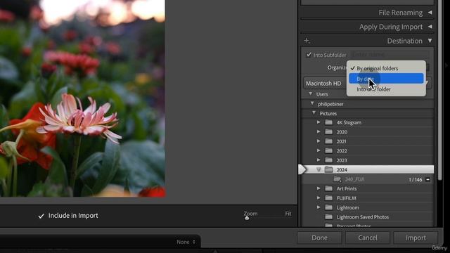The image size is (450, 253).
Task: Choose By date in the Organize menu
Action: point(386,79)
